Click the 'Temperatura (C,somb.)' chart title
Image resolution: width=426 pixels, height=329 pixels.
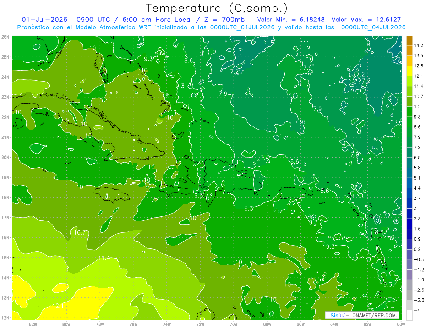tap(217, 8)
